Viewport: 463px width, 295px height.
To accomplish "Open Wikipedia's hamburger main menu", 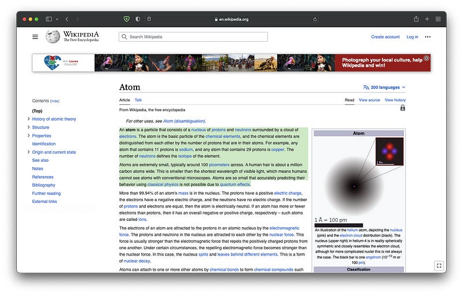I will pyautogui.click(x=35, y=37).
